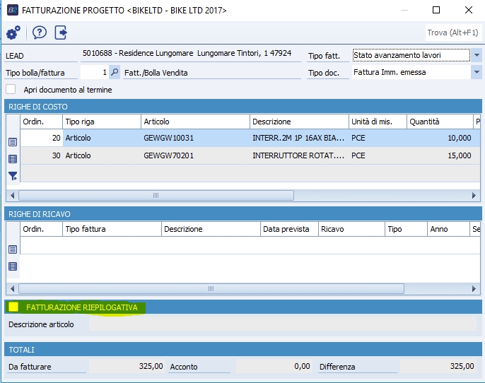Click the Trova (Alt+F1) search field
Image resolution: width=485 pixels, height=383 pixels.
click(453, 33)
